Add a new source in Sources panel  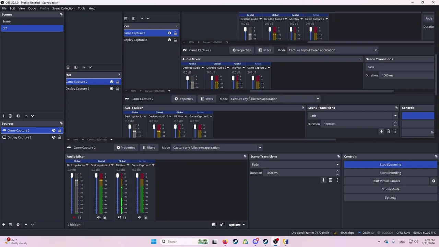(x=4, y=225)
